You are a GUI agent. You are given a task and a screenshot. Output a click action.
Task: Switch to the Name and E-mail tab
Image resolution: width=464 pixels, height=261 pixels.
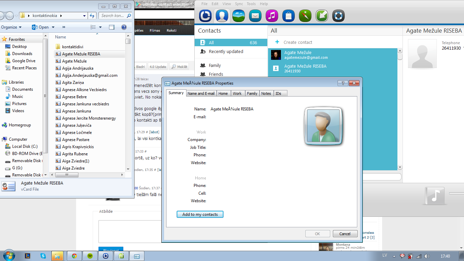[201, 93]
